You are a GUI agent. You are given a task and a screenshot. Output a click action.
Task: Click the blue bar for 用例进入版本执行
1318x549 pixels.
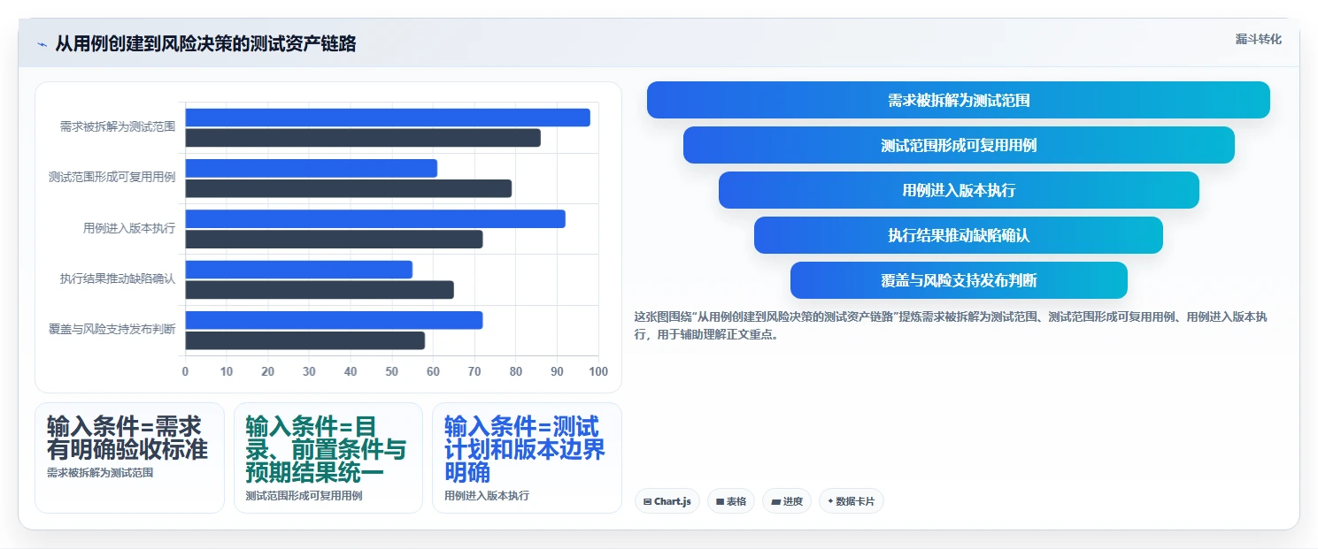(x=375, y=218)
